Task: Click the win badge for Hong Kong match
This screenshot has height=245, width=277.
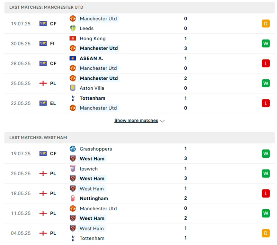Action: 266,44
